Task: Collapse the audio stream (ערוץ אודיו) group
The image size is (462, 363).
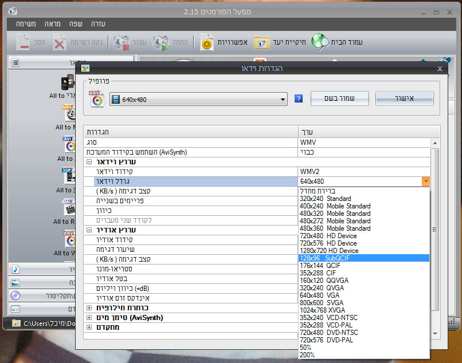Action: 89,230
